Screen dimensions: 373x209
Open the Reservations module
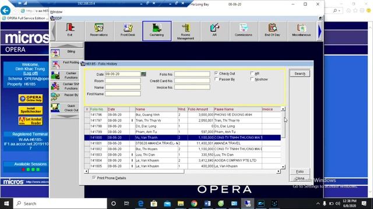[x=98, y=31]
